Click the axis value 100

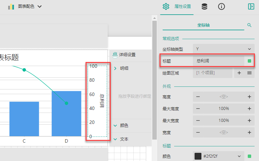tap(93, 66)
